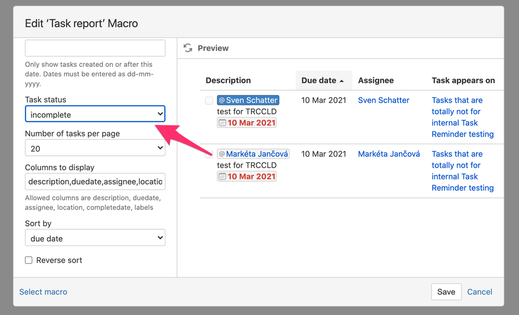Image resolution: width=519 pixels, height=315 pixels.
Task: Click calendar icon in Sven Schatter's task date
Action: (223, 123)
